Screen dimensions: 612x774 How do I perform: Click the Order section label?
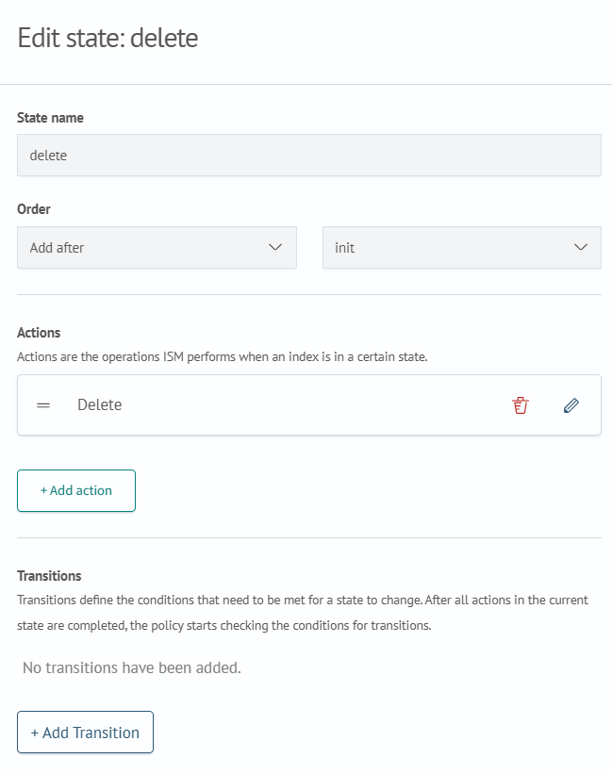(x=34, y=209)
